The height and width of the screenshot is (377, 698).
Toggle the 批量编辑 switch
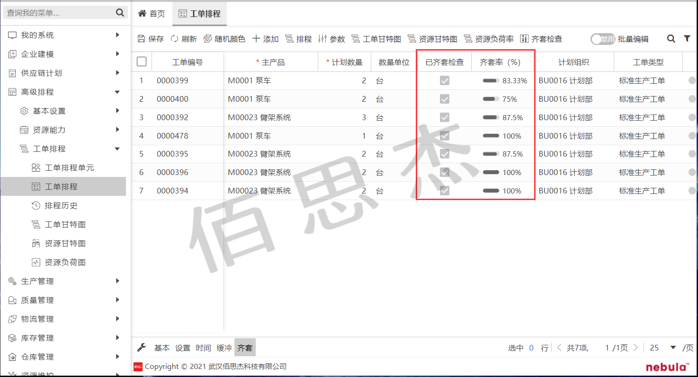[603, 39]
